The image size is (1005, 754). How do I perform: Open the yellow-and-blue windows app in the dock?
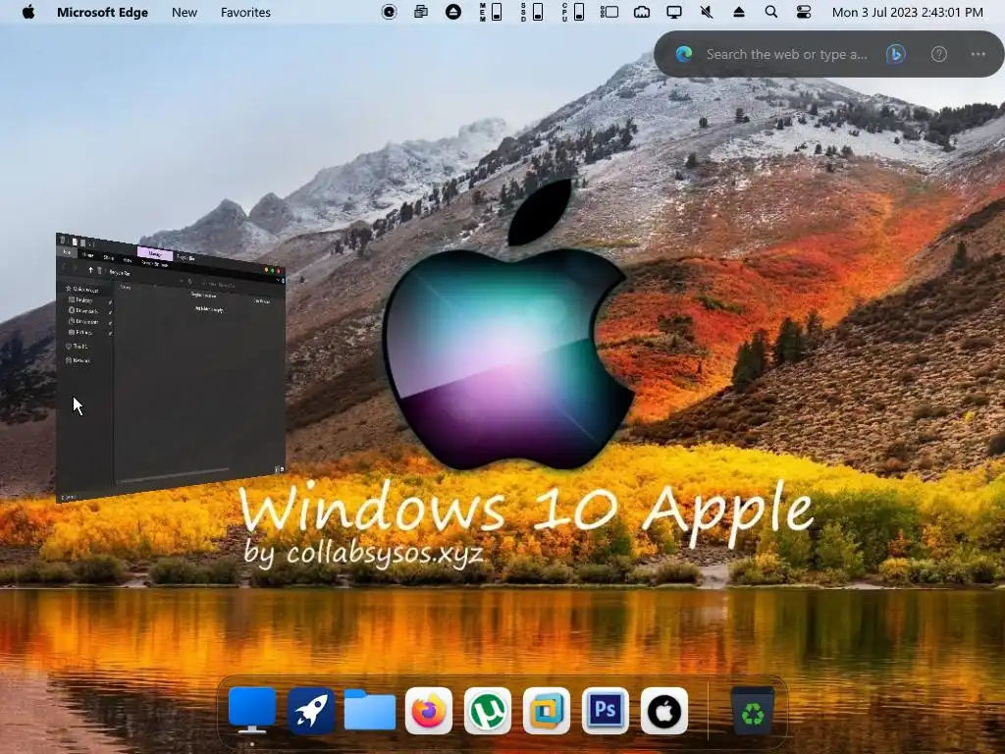[547, 711]
